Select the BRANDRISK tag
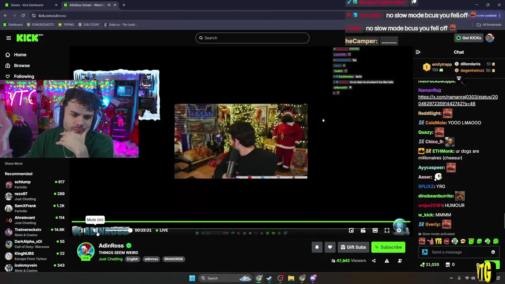 point(174,259)
